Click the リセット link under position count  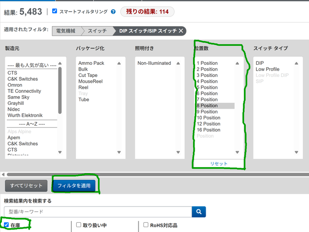[x=219, y=163]
